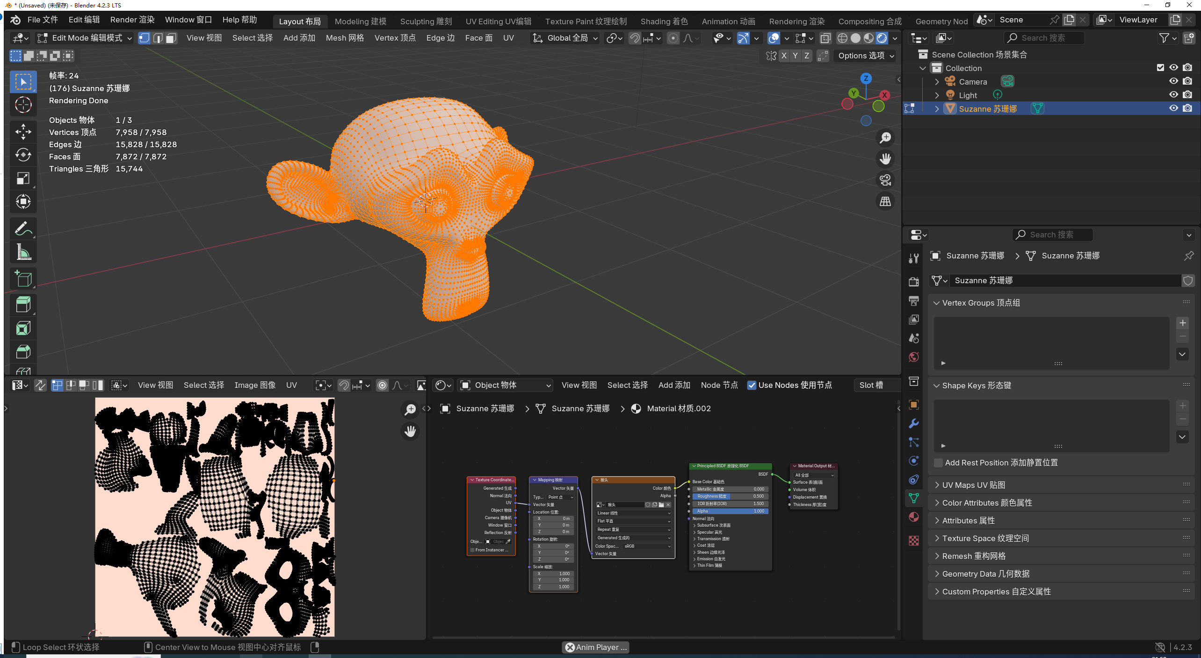
Task: Click the viewport zoom magnifier icon
Action: coord(885,138)
